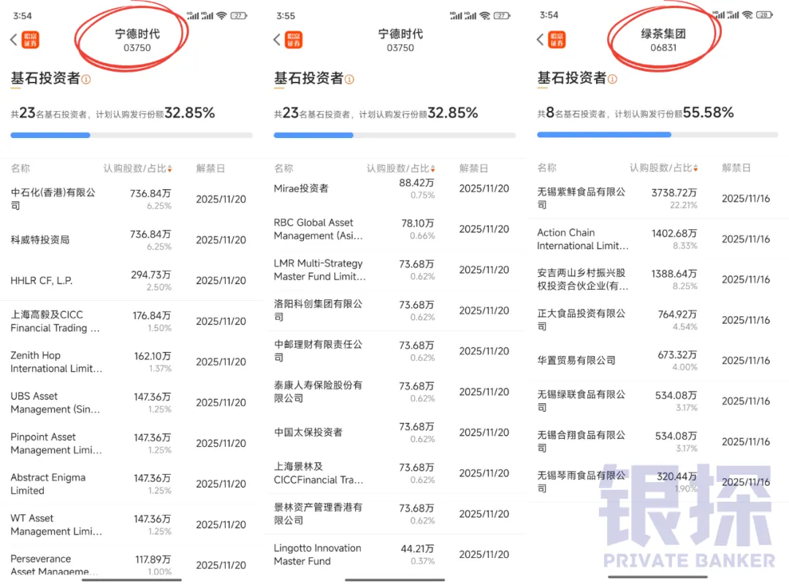Viewport: 789px width, 585px height.
Task: Tap the home indicator bar below the middle 3:55 screen
Action: coord(395,580)
